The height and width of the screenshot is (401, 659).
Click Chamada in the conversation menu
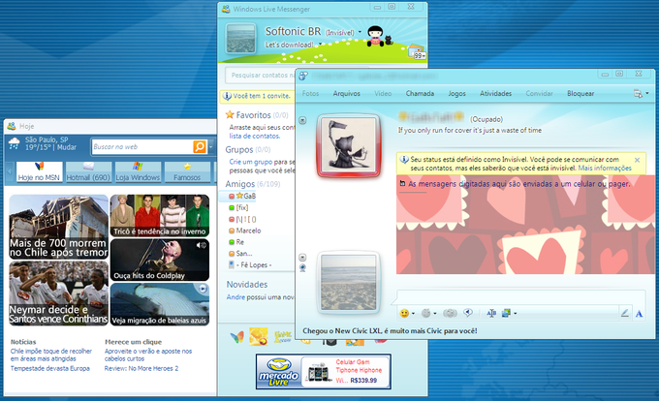(420, 94)
